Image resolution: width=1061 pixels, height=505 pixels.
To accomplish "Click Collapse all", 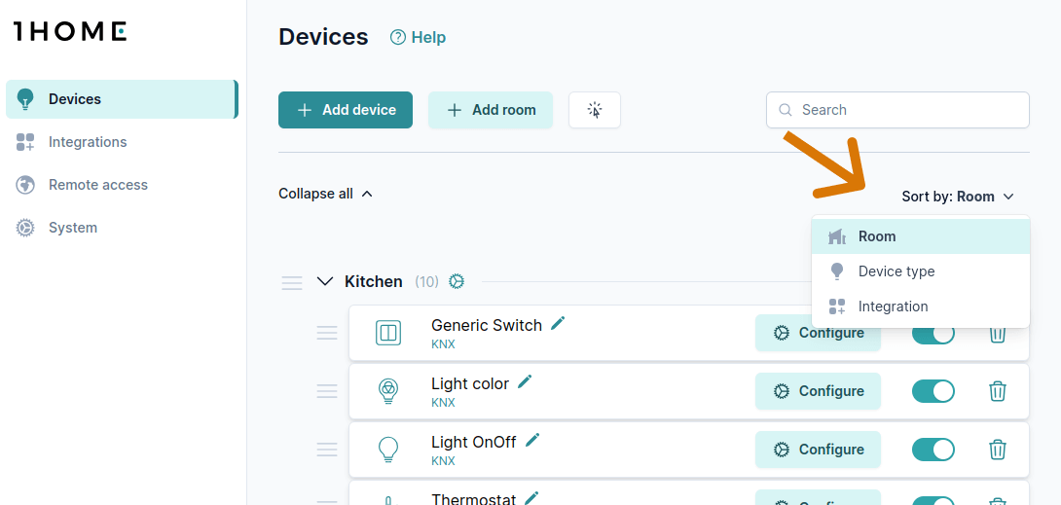I will click(325, 194).
